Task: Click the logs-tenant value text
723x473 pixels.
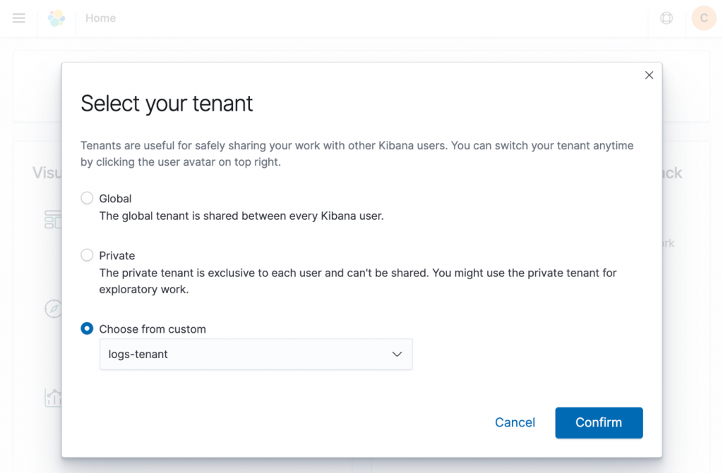Action: tap(138, 354)
